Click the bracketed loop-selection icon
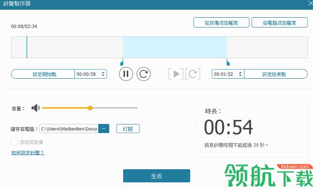The width and height of the screenshot is (313, 190). pos(193,74)
